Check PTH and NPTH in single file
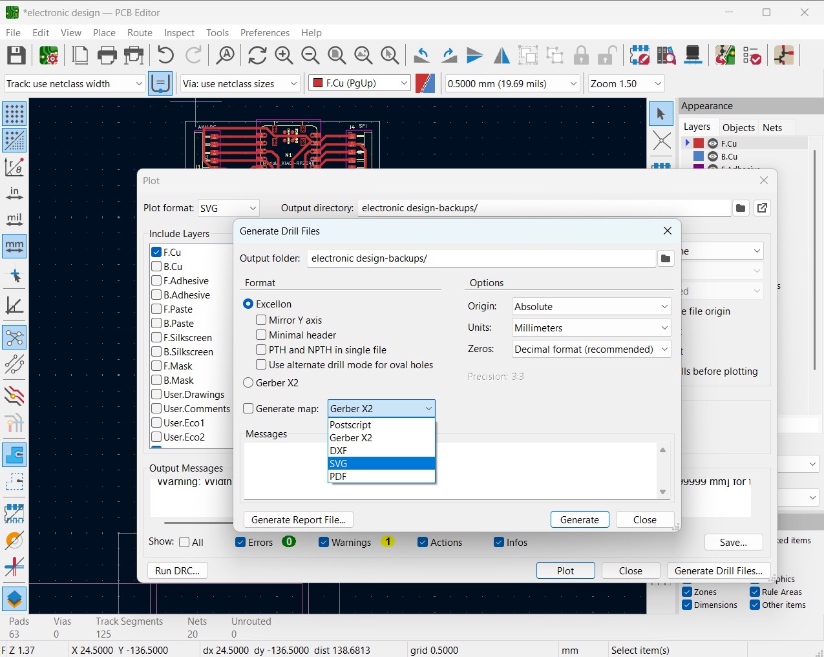Screen dimensions: 824x657 pos(261,349)
